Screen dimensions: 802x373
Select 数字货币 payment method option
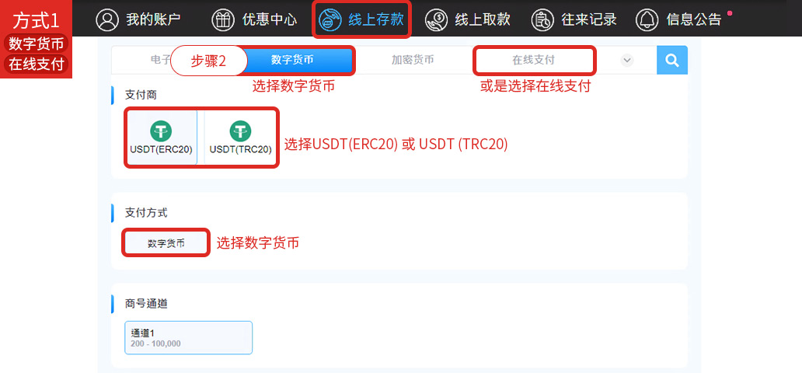point(166,243)
